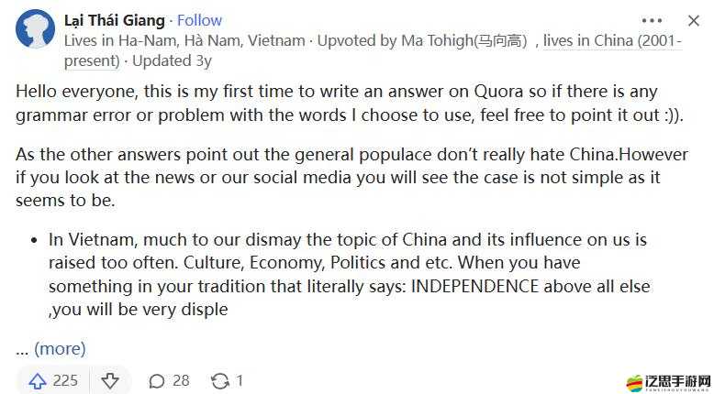Image resolution: width=714 pixels, height=394 pixels.
Task: Open Lại Thái Giang's profile name link
Action: click(115, 20)
